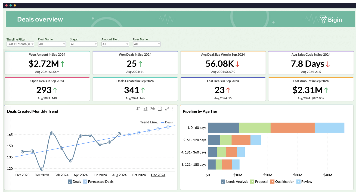Expand trend chart with the diagonal arrows icon
The image size is (359, 195).
coord(167,109)
